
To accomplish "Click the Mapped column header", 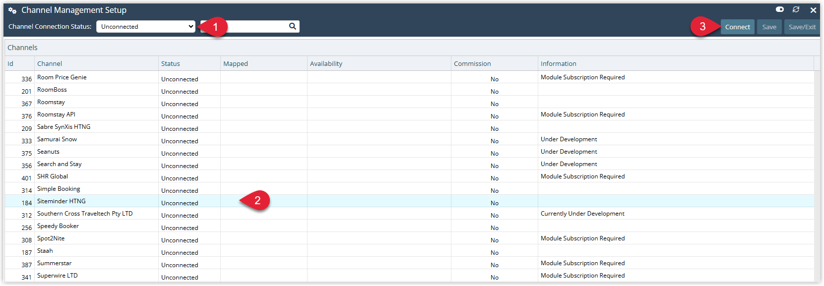I will [264, 63].
